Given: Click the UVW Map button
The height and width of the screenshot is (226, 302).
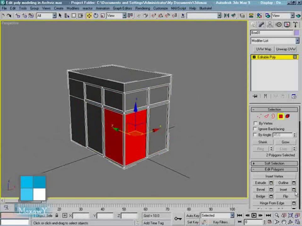Looking at the screenshot, I should (264, 49).
